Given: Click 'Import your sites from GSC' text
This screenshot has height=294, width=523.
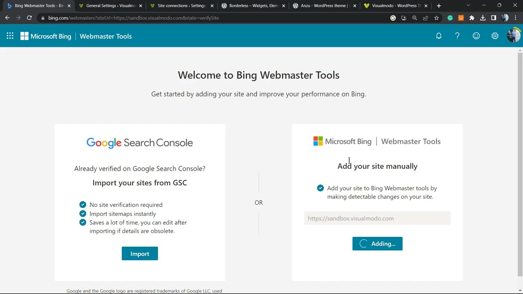Looking at the screenshot, I should coord(140,183).
